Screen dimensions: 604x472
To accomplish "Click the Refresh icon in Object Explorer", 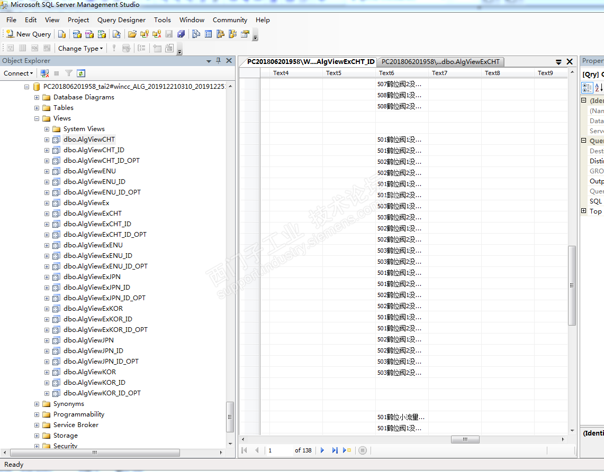I will pos(81,73).
